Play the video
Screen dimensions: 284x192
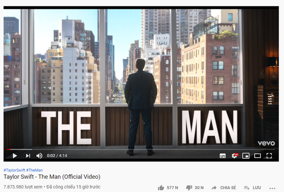click(15, 156)
